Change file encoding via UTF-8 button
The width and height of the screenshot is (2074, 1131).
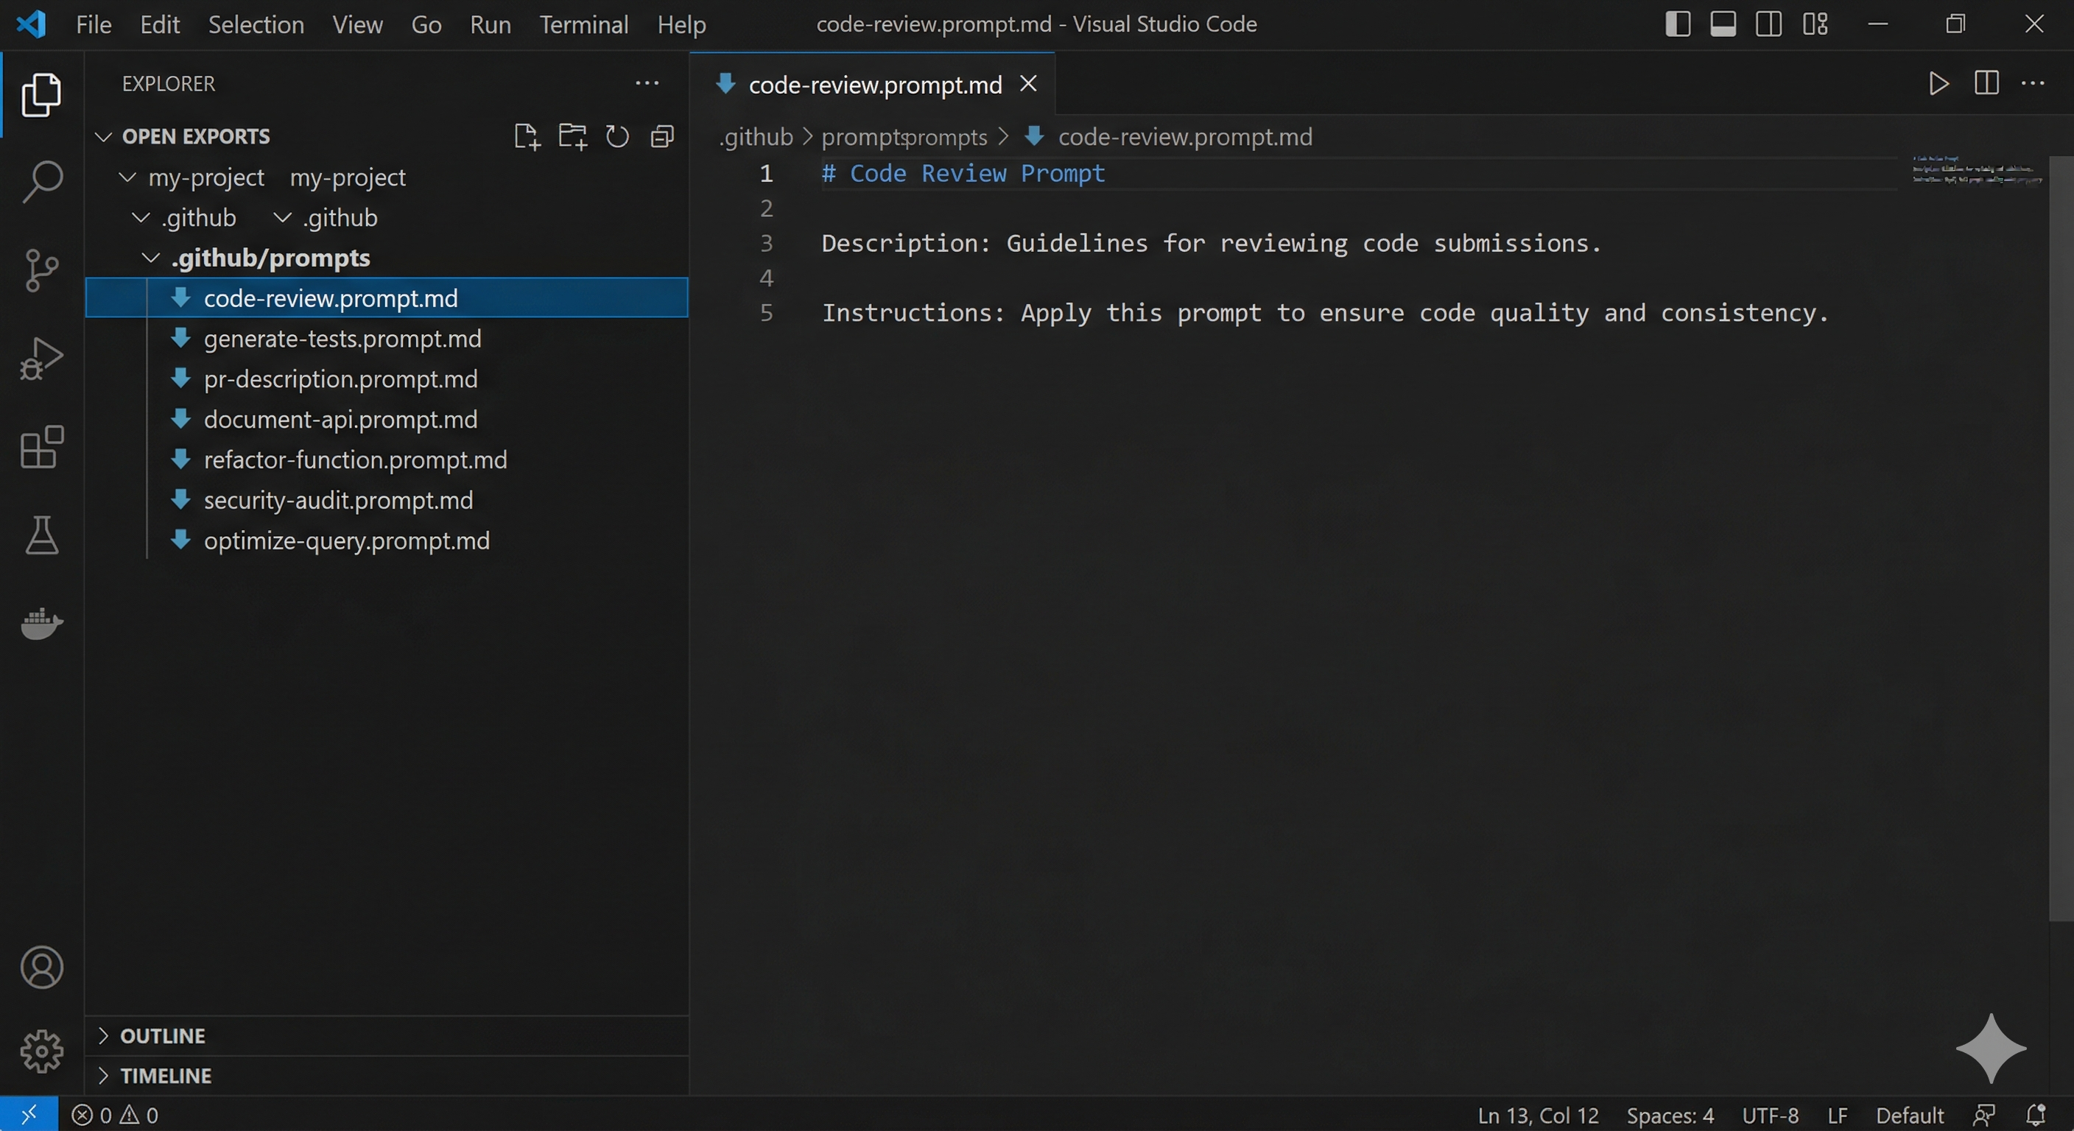1769,1115
